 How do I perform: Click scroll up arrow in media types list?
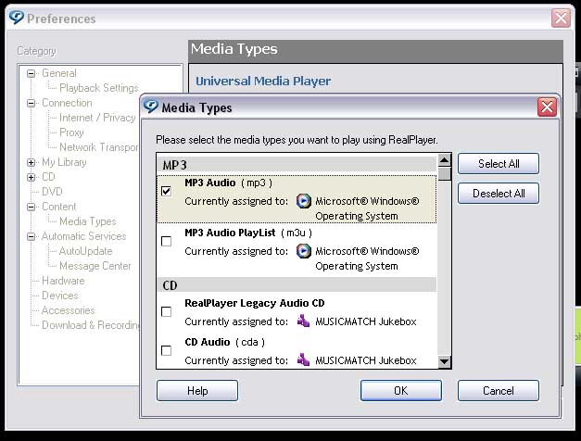click(x=444, y=160)
